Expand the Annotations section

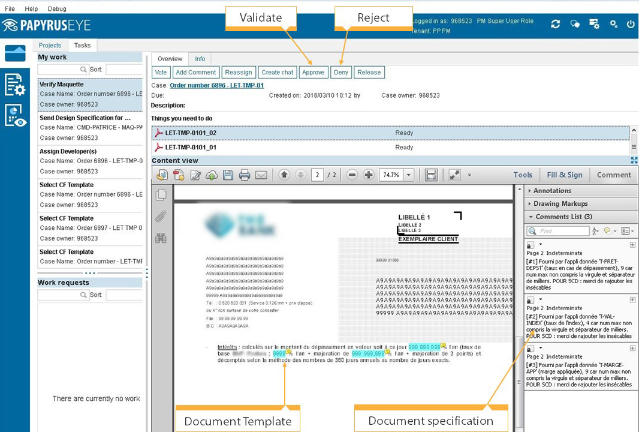pyautogui.click(x=552, y=191)
